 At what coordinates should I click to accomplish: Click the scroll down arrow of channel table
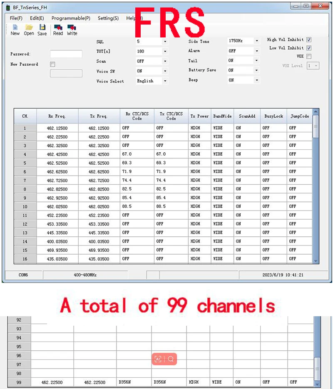pyautogui.click(x=316, y=260)
